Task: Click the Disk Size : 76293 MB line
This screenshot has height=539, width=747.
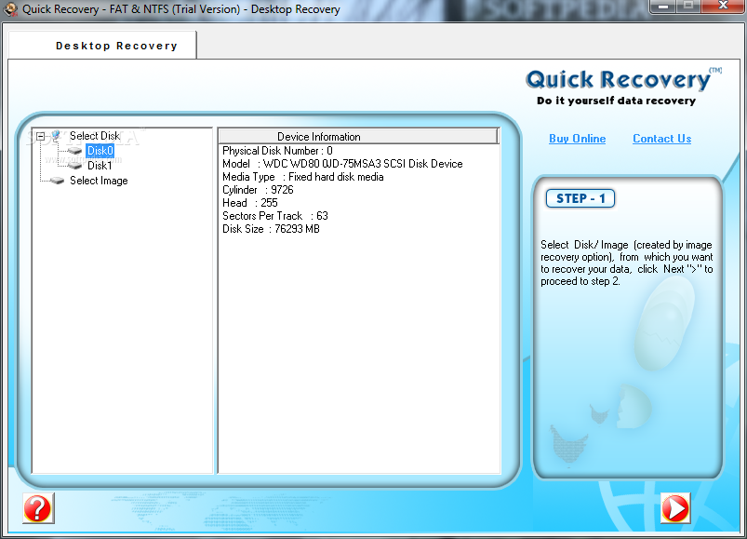Action: [x=271, y=229]
